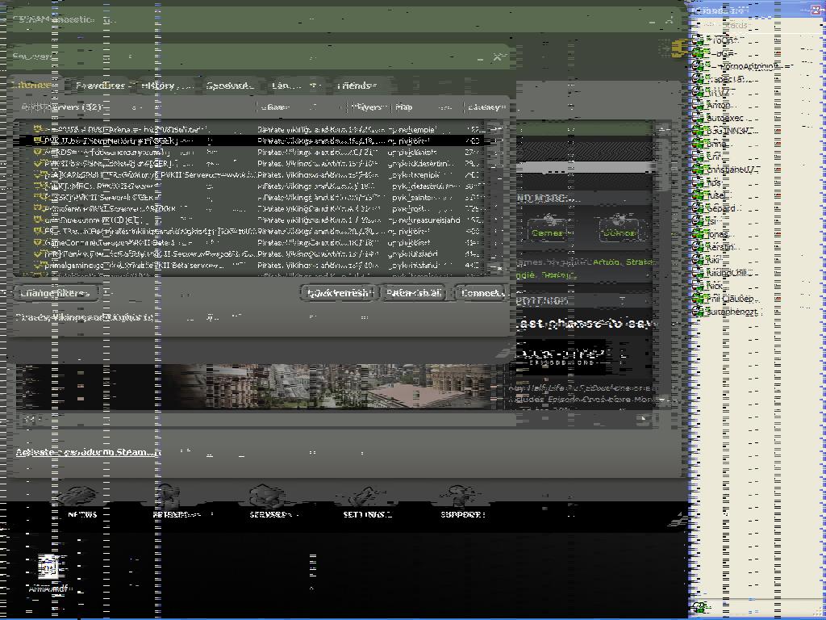Image resolution: width=826 pixels, height=620 pixels.
Task: Switch to the Favorites tab
Action: tap(100, 86)
